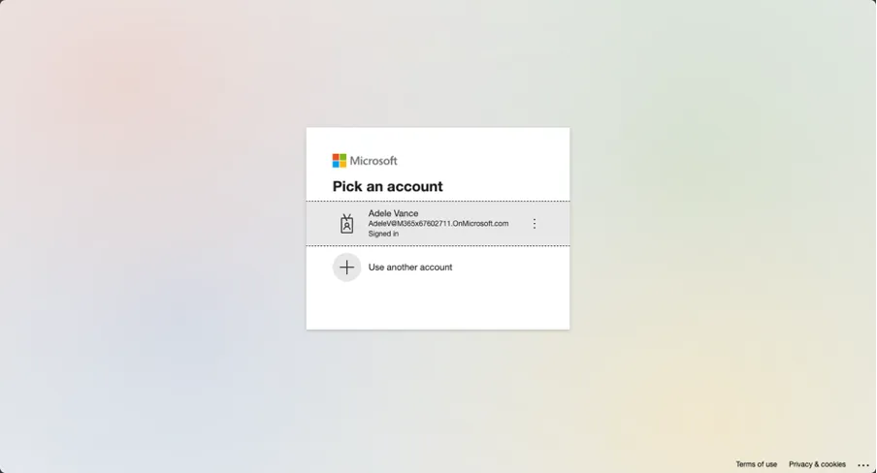
Task: Open the Terms of use link
Action: coord(756,464)
